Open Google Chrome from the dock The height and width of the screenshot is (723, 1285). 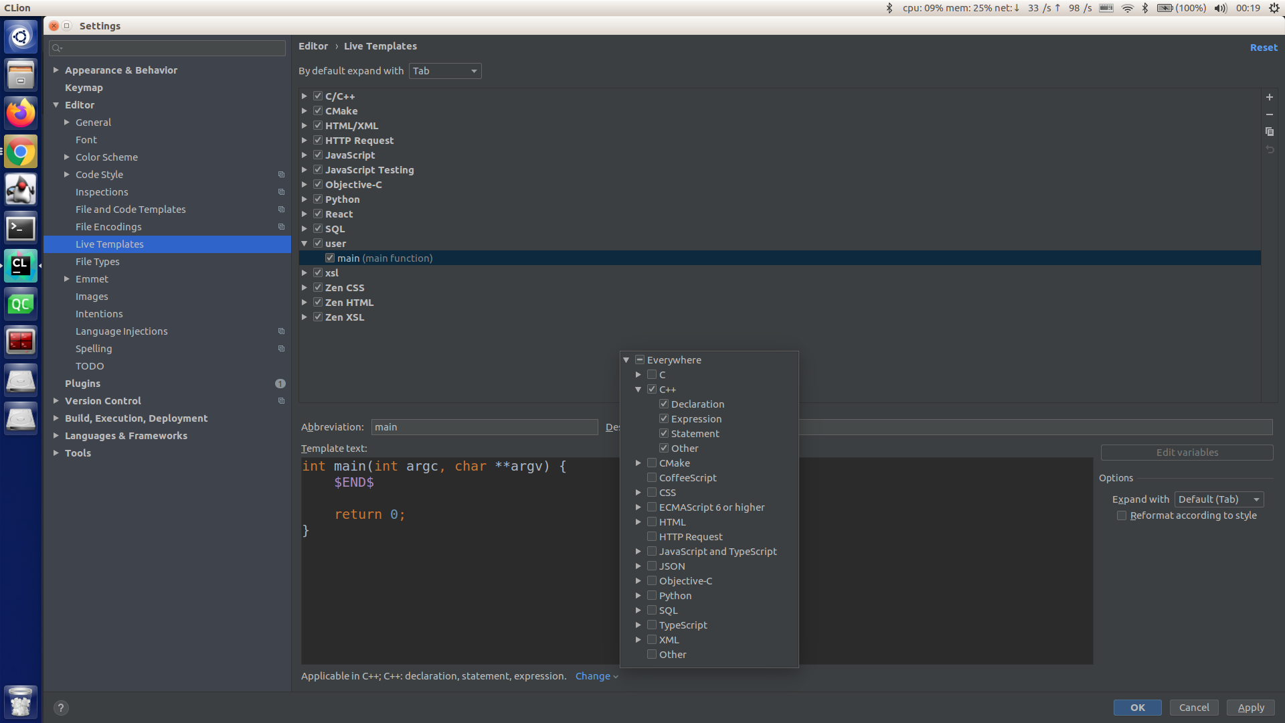[x=21, y=153]
